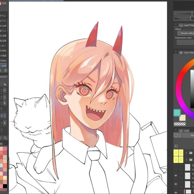Enable the Border effect button
This screenshot has width=194, height=194.
click(x=186, y=33)
